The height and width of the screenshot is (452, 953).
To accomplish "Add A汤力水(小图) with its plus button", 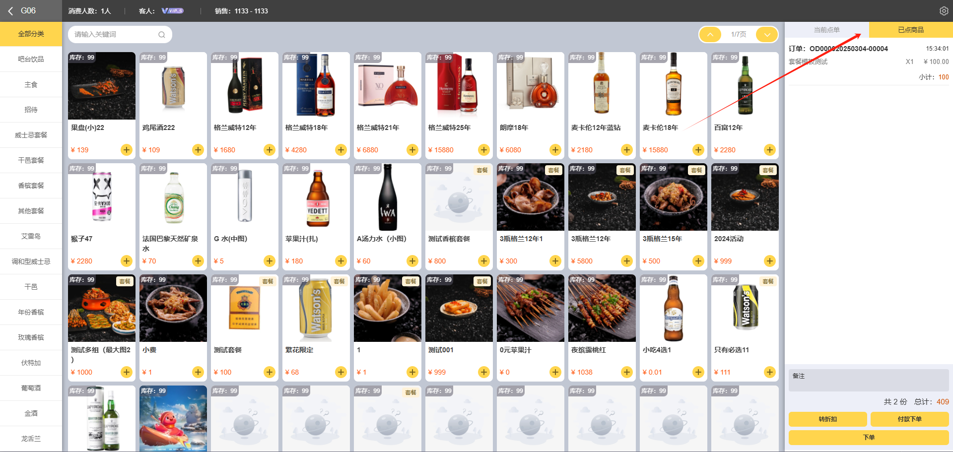I will coord(412,261).
